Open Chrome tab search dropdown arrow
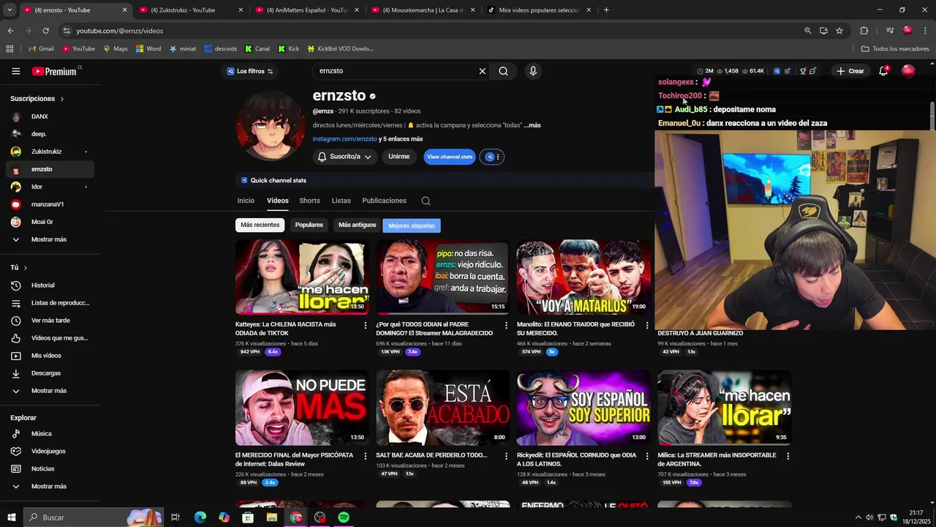This screenshot has width=936, height=527. pyautogui.click(x=10, y=10)
